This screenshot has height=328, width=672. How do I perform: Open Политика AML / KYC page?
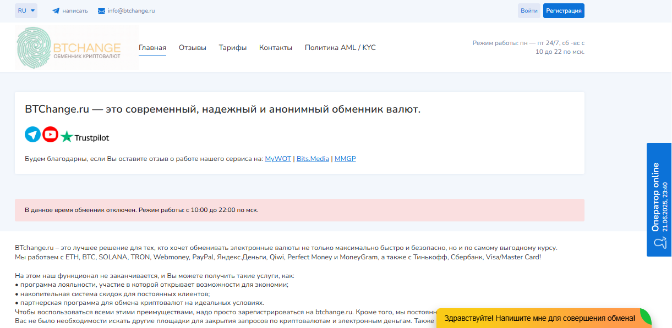coord(340,48)
